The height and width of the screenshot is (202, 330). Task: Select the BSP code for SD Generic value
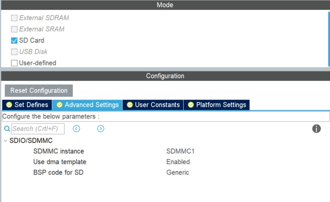pyautogui.click(x=177, y=172)
